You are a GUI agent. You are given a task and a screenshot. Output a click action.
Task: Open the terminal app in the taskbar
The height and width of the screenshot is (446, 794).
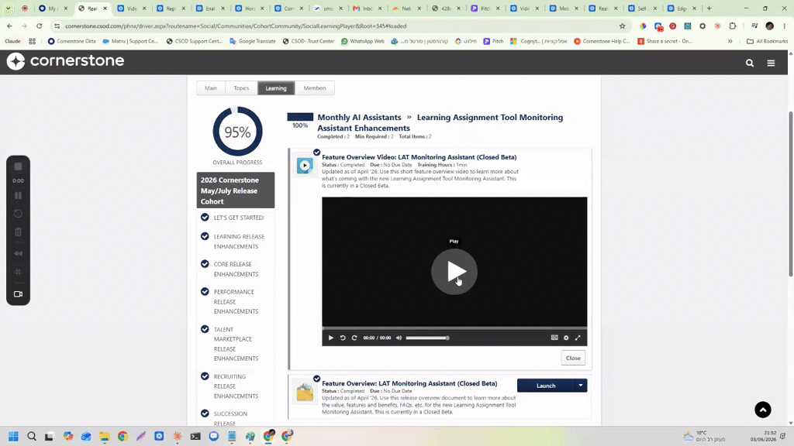click(x=195, y=436)
